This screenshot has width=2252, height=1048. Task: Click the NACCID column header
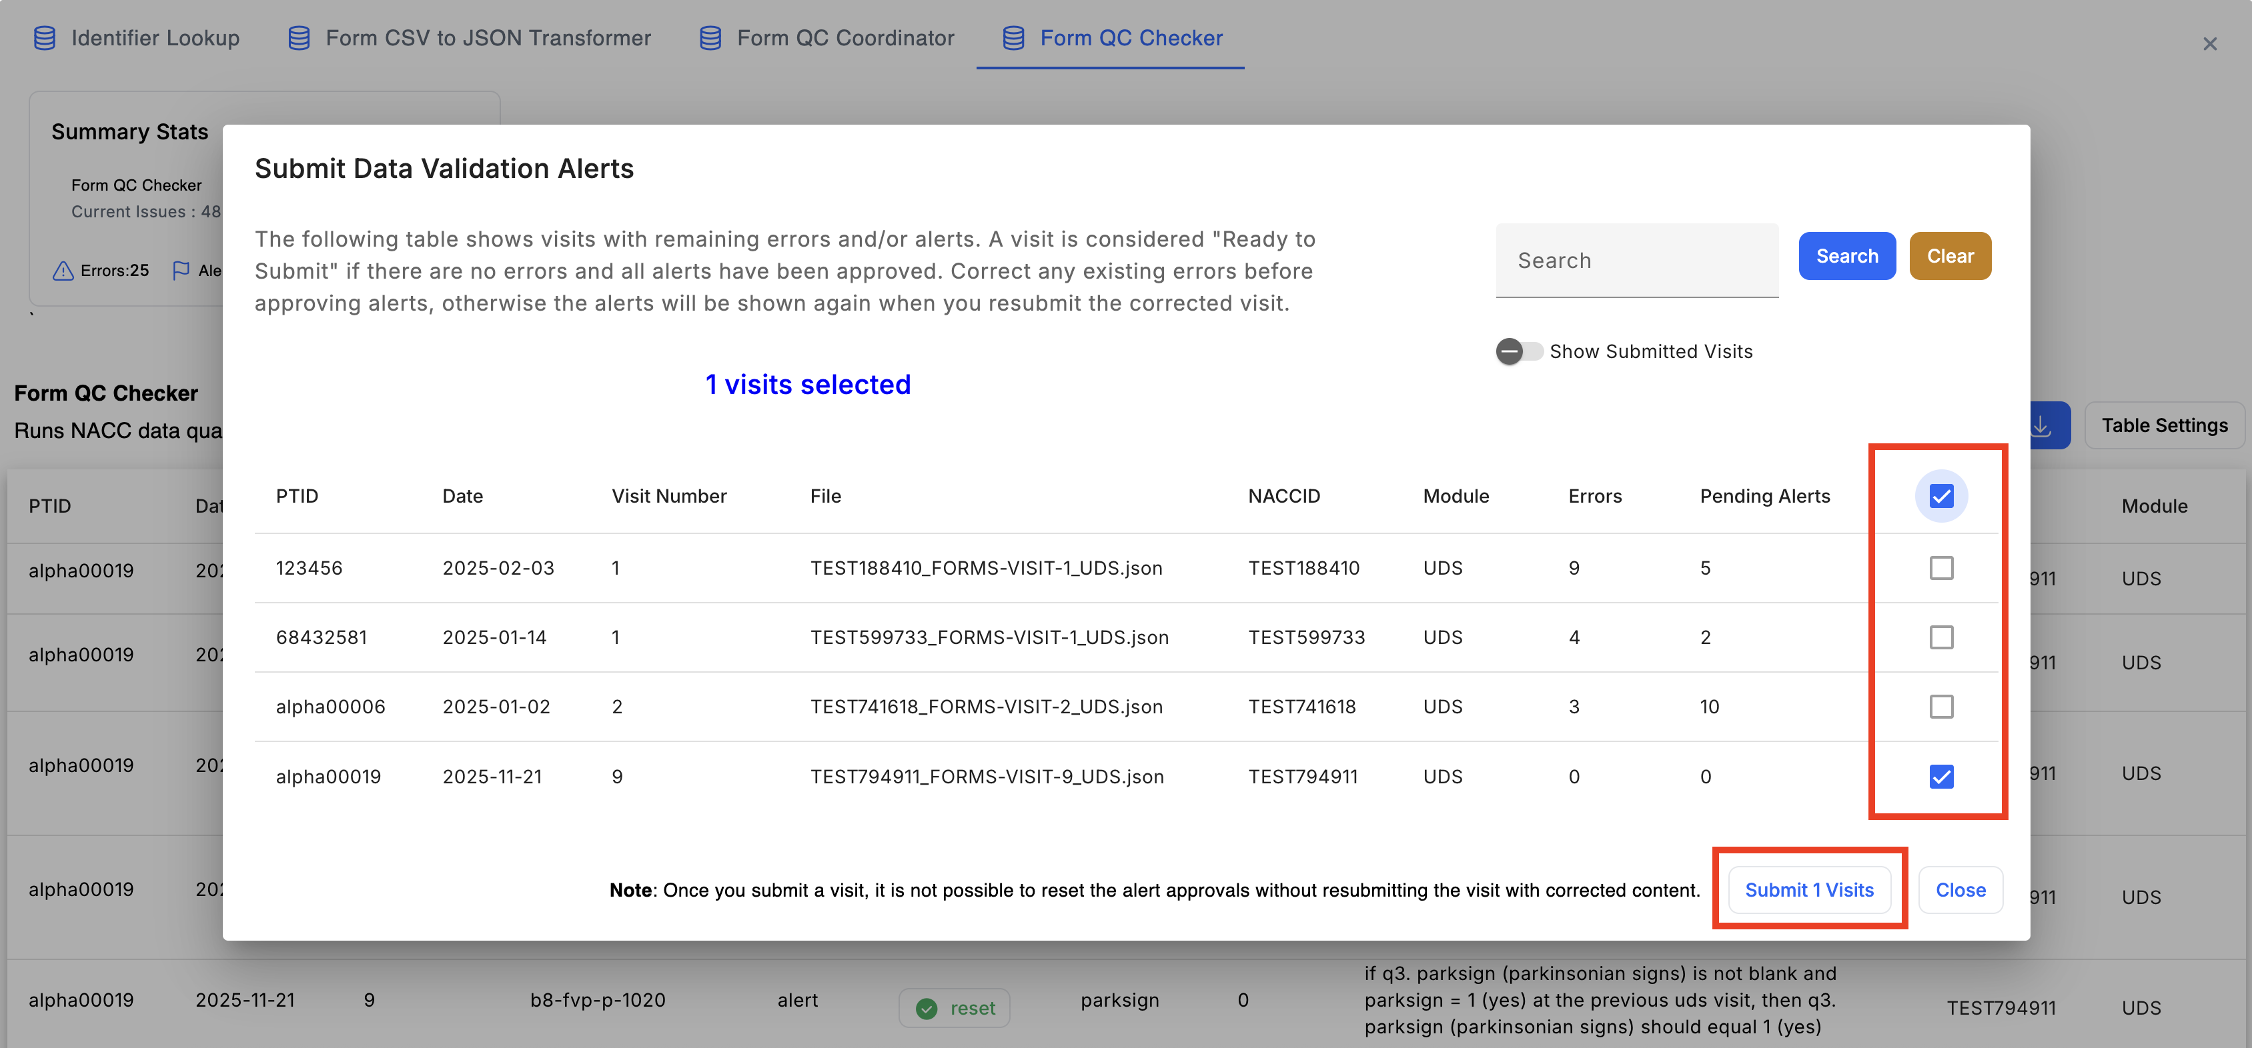[x=1284, y=497]
